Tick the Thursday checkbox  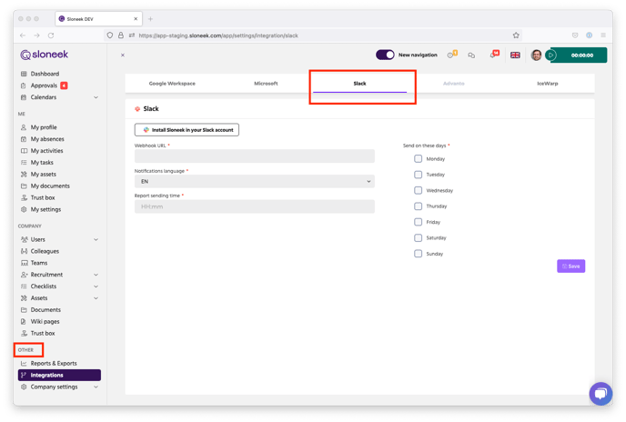[418, 206]
